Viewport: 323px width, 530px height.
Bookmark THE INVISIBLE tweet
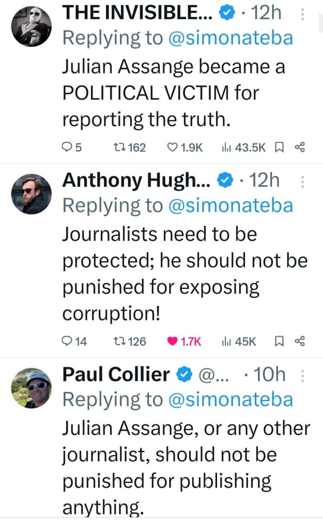pos(280,148)
